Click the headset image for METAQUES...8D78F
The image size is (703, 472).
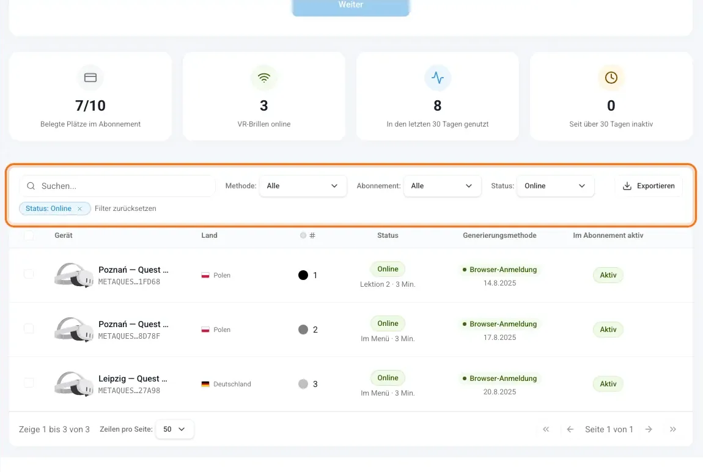[74, 330]
